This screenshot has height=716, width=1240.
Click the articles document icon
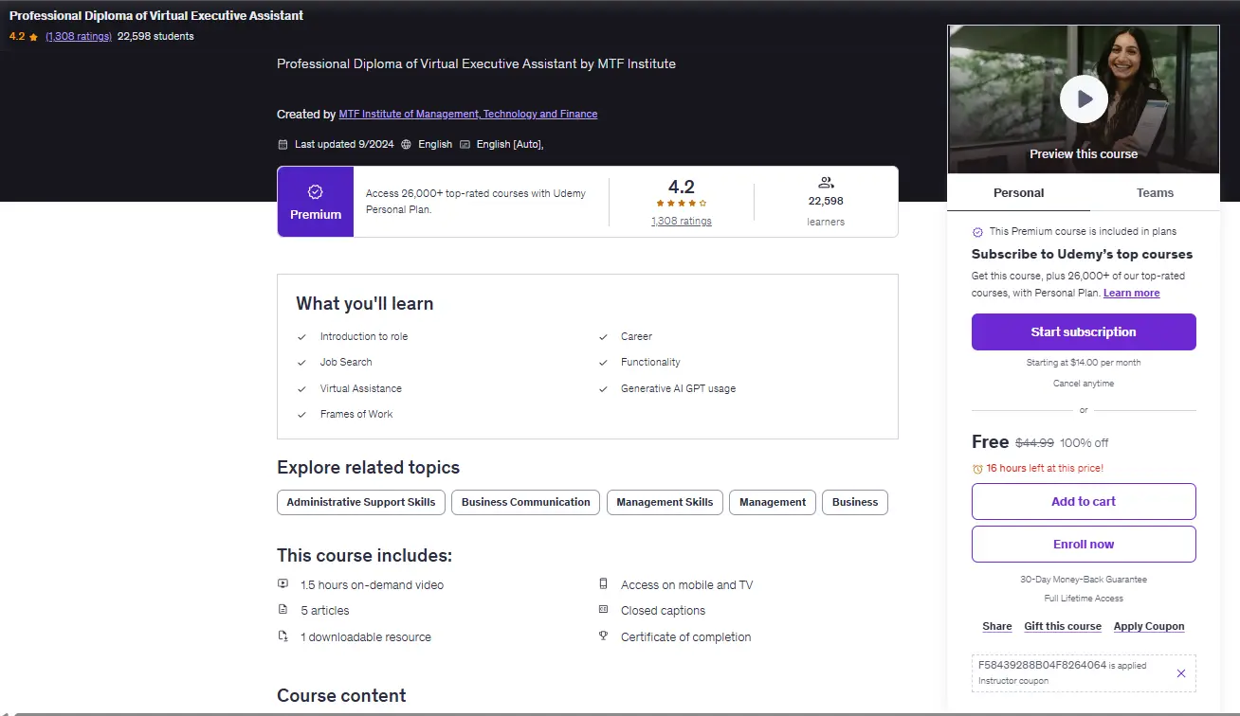point(283,610)
